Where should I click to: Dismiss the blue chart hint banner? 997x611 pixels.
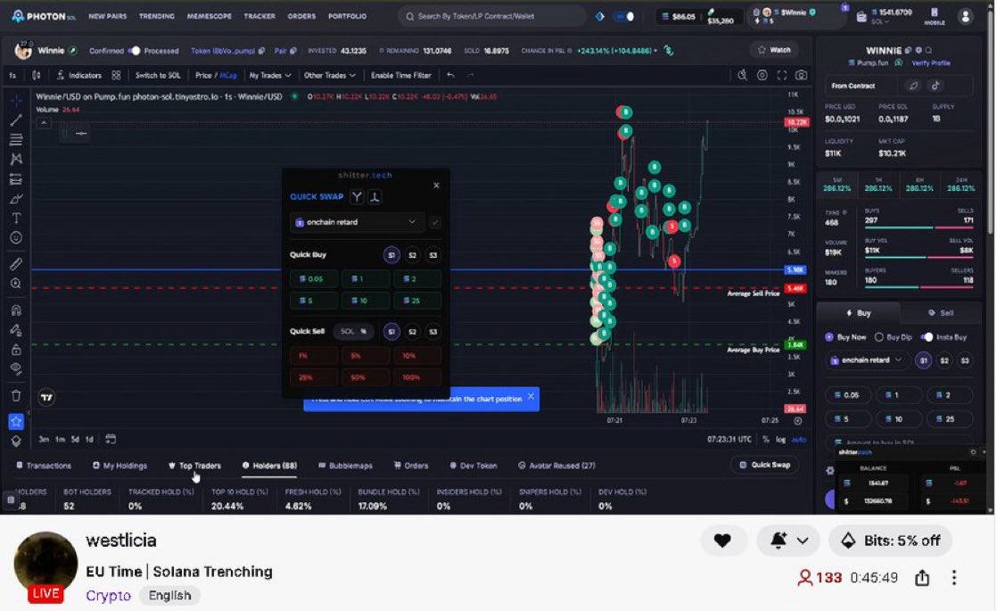(531, 397)
